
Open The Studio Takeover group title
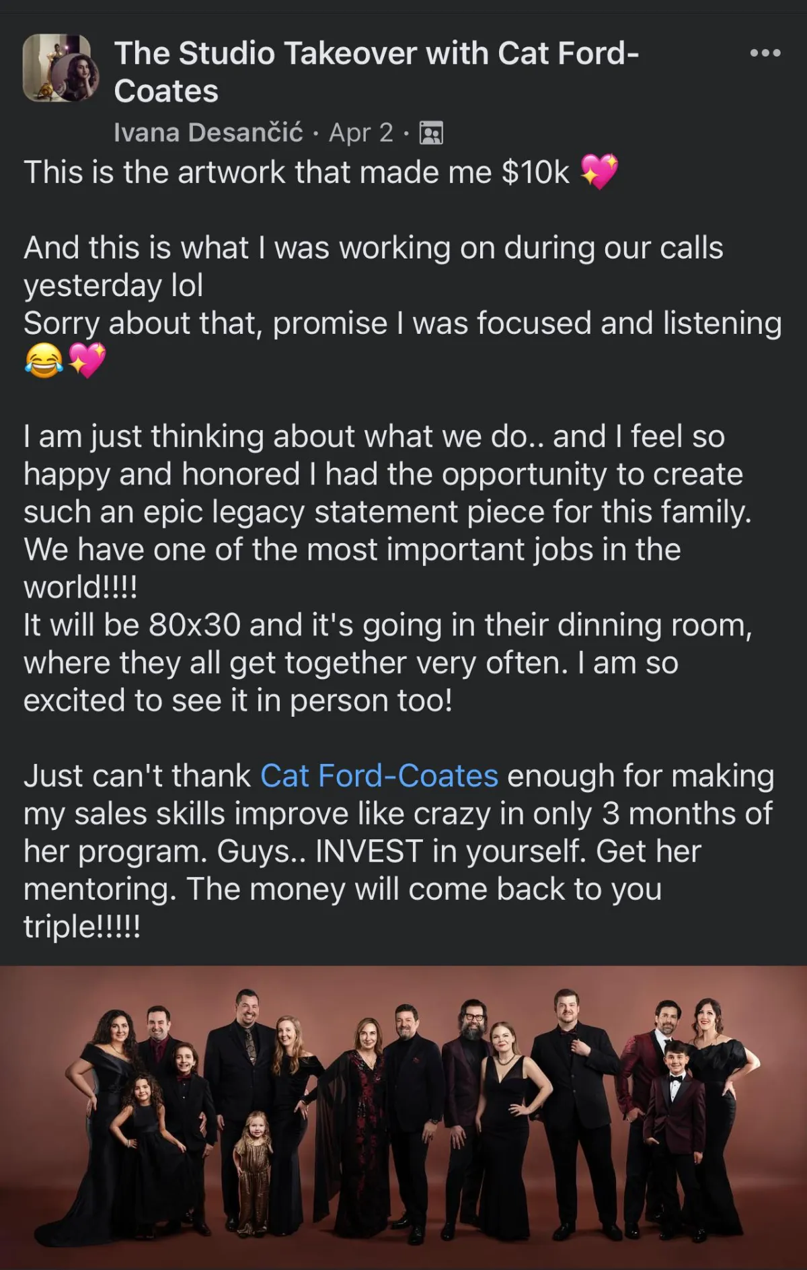point(376,72)
